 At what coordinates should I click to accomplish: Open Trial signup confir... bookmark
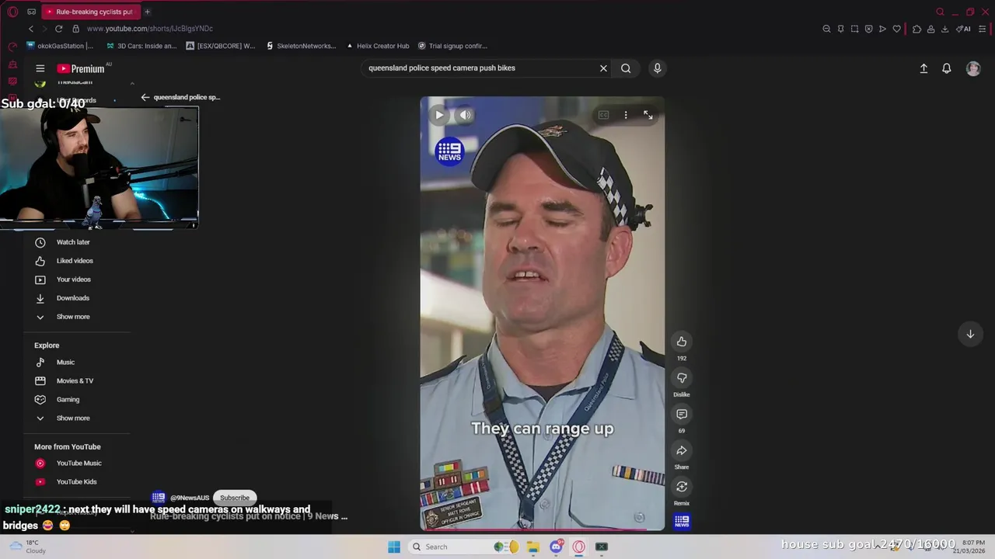[x=452, y=46]
